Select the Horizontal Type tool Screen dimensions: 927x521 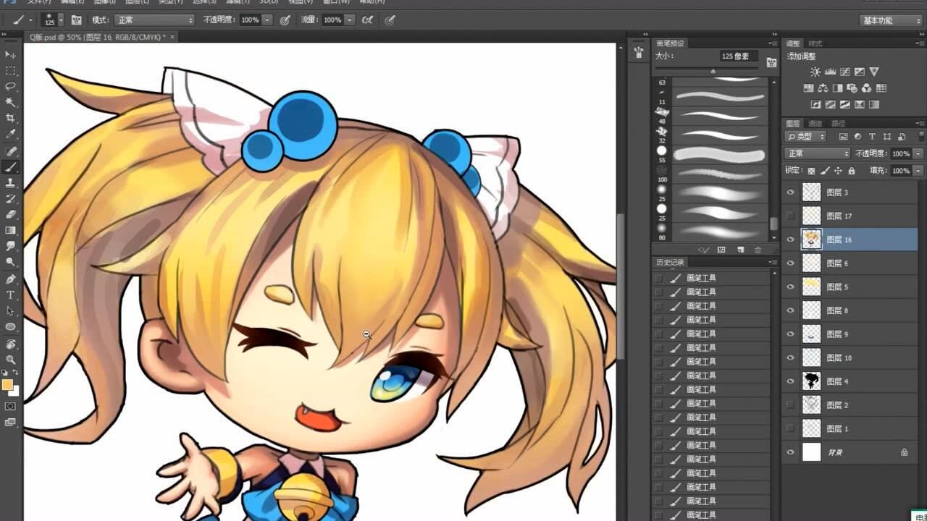click(x=11, y=295)
